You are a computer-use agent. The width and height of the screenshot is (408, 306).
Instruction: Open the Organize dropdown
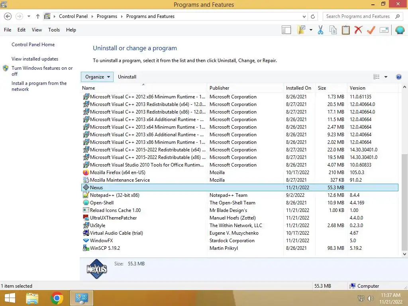click(97, 77)
